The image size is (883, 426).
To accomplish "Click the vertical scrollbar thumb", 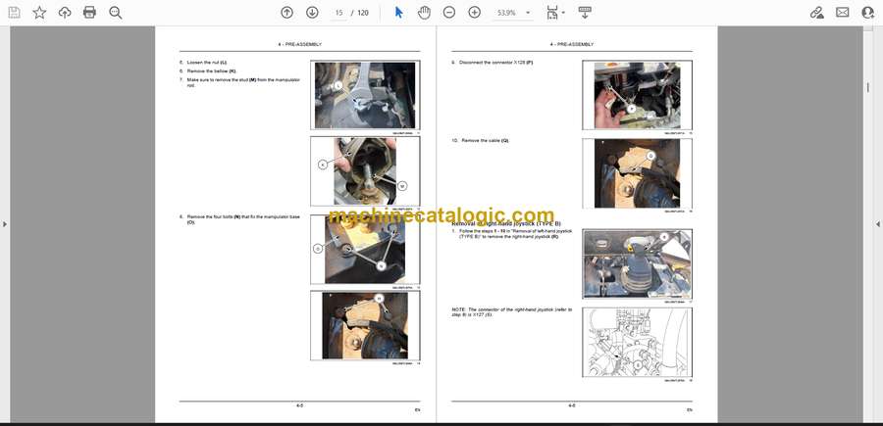I will (868, 87).
